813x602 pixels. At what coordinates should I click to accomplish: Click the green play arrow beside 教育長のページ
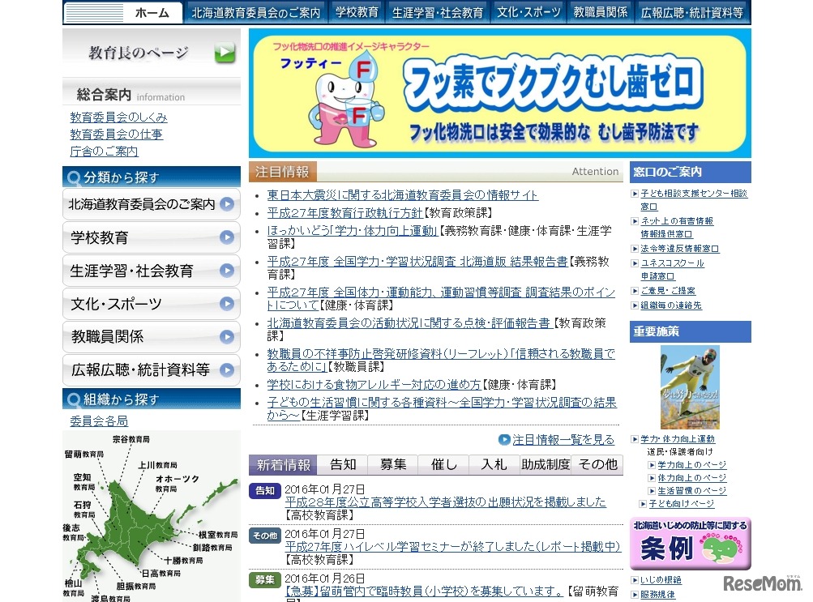(x=224, y=51)
